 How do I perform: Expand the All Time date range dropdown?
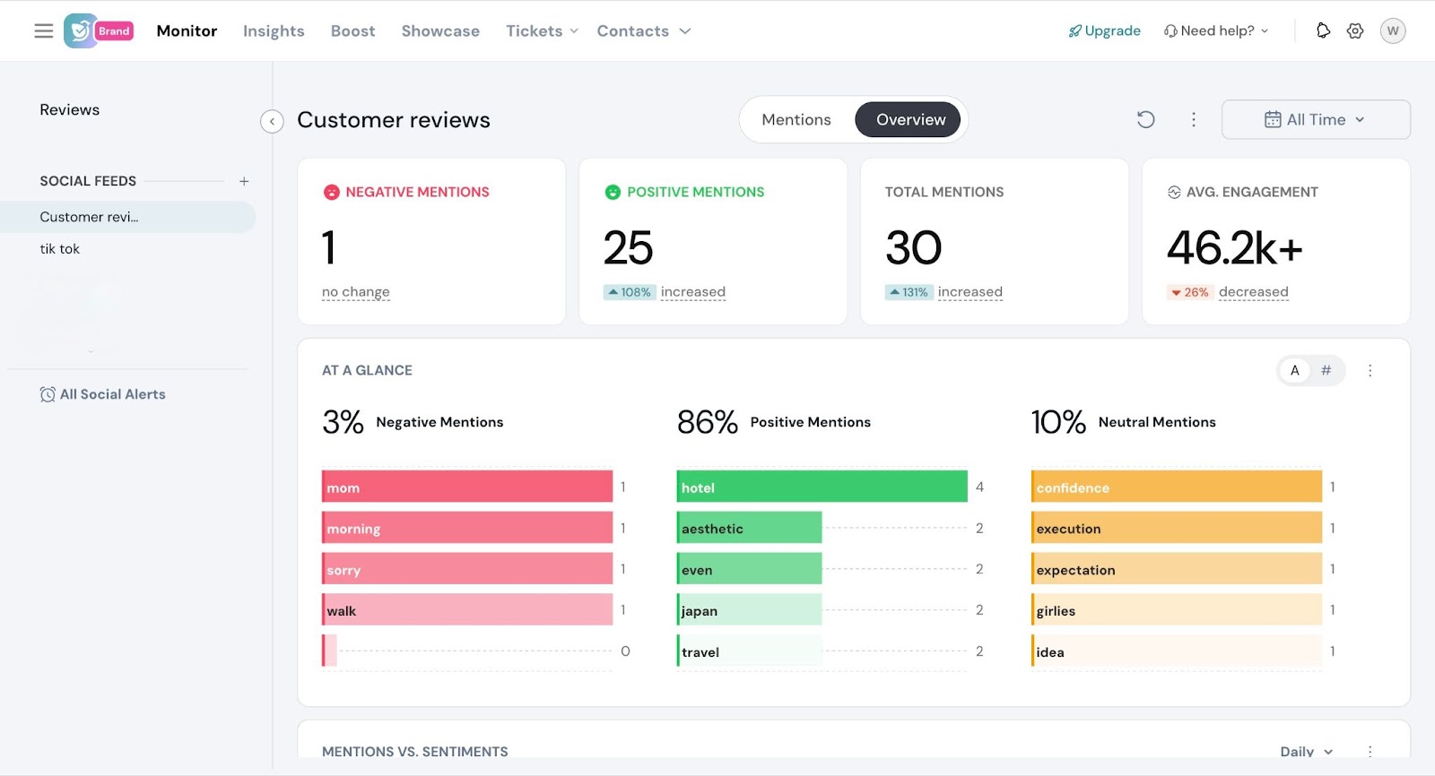pos(1315,120)
